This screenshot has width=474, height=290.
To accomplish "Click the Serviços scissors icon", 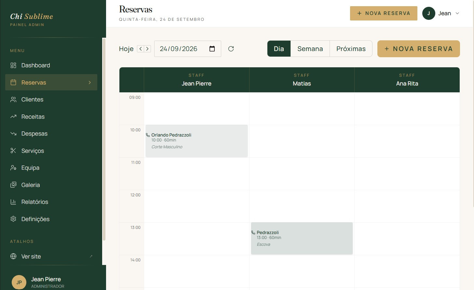I will click(x=13, y=151).
